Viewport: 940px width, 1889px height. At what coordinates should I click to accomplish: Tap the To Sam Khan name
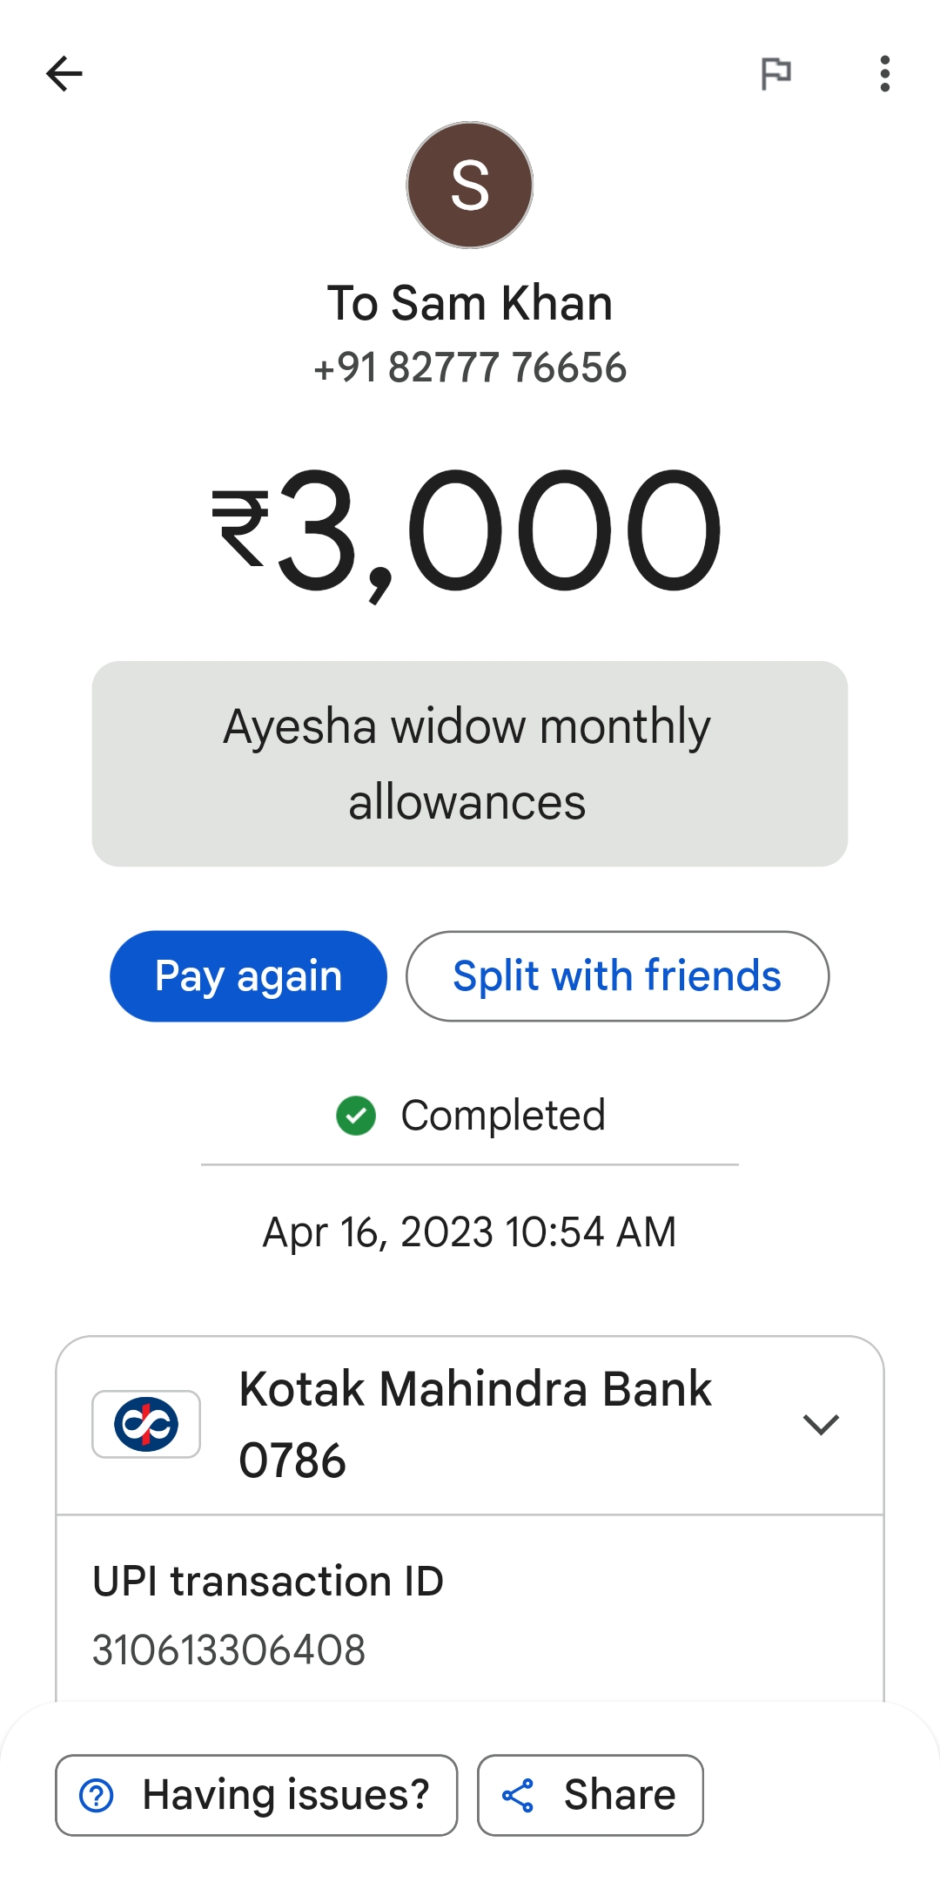pyautogui.click(x=470, y=303)
